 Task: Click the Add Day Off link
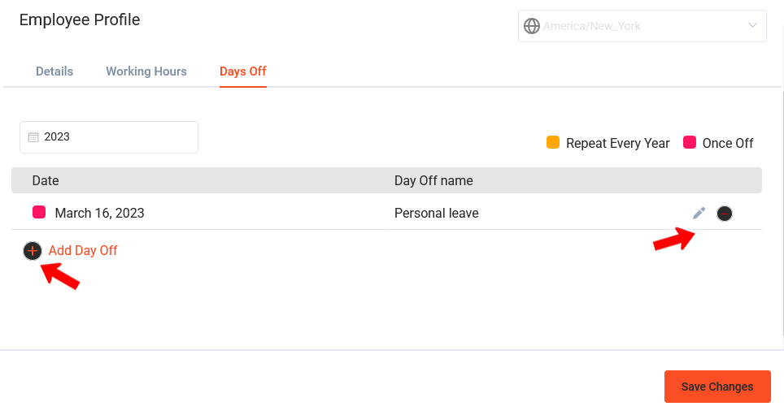(83, 251)
